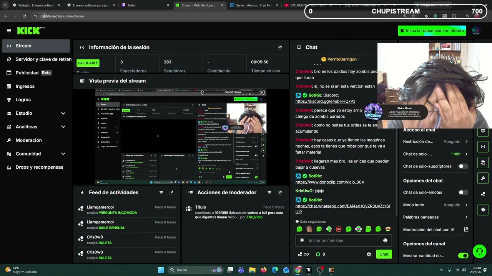Open Chrome tab search dropdown arrow
492x276 pixels.
(x=5, y=5)
